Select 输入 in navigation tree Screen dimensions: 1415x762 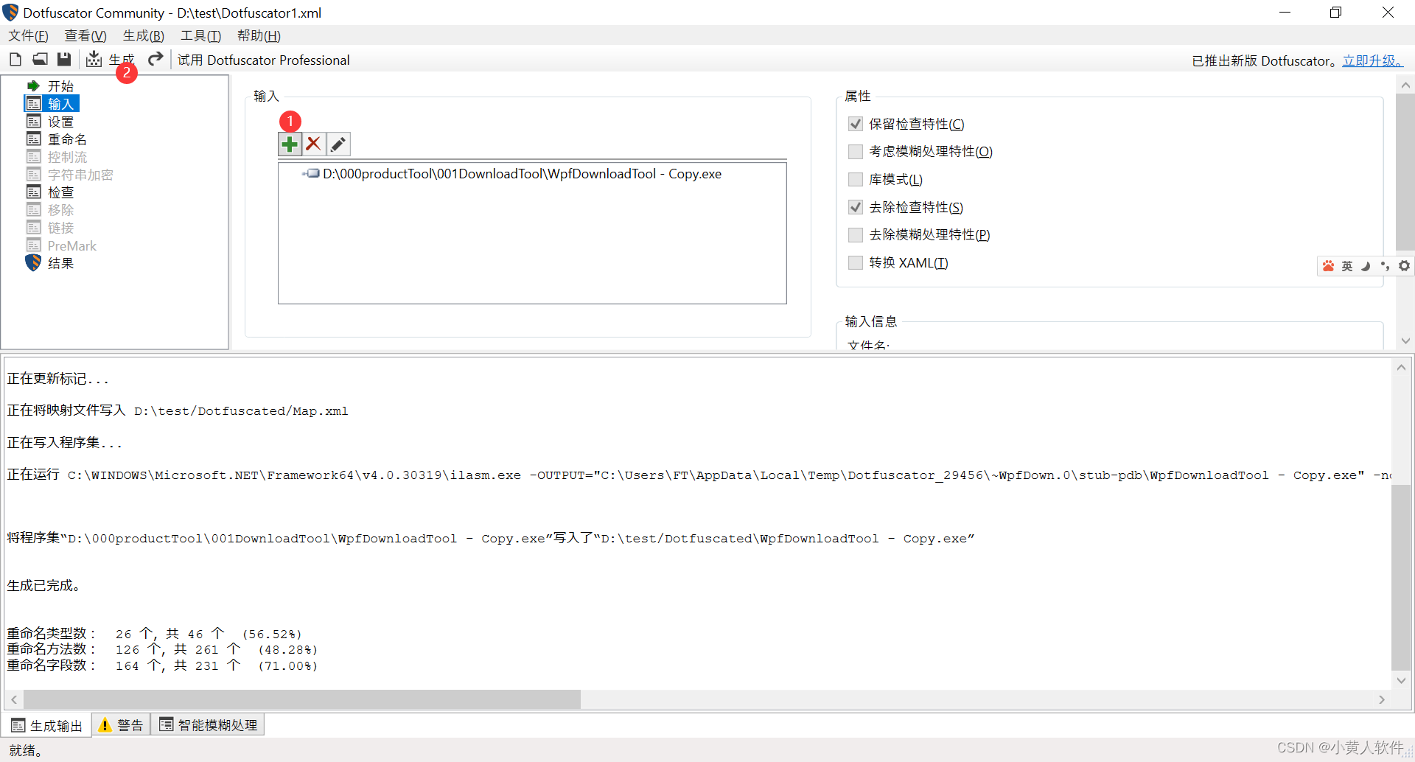60,104
